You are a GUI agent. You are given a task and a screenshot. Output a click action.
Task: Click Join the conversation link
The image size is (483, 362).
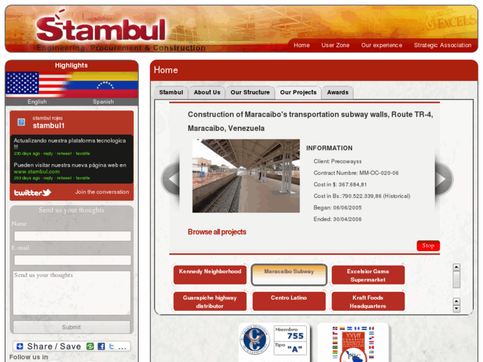pos(102,192)
